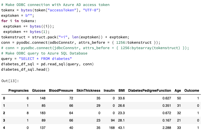Click BMI value 23.3
The height and width of the screenshot is (136, 206).
[x=121, y=113]
